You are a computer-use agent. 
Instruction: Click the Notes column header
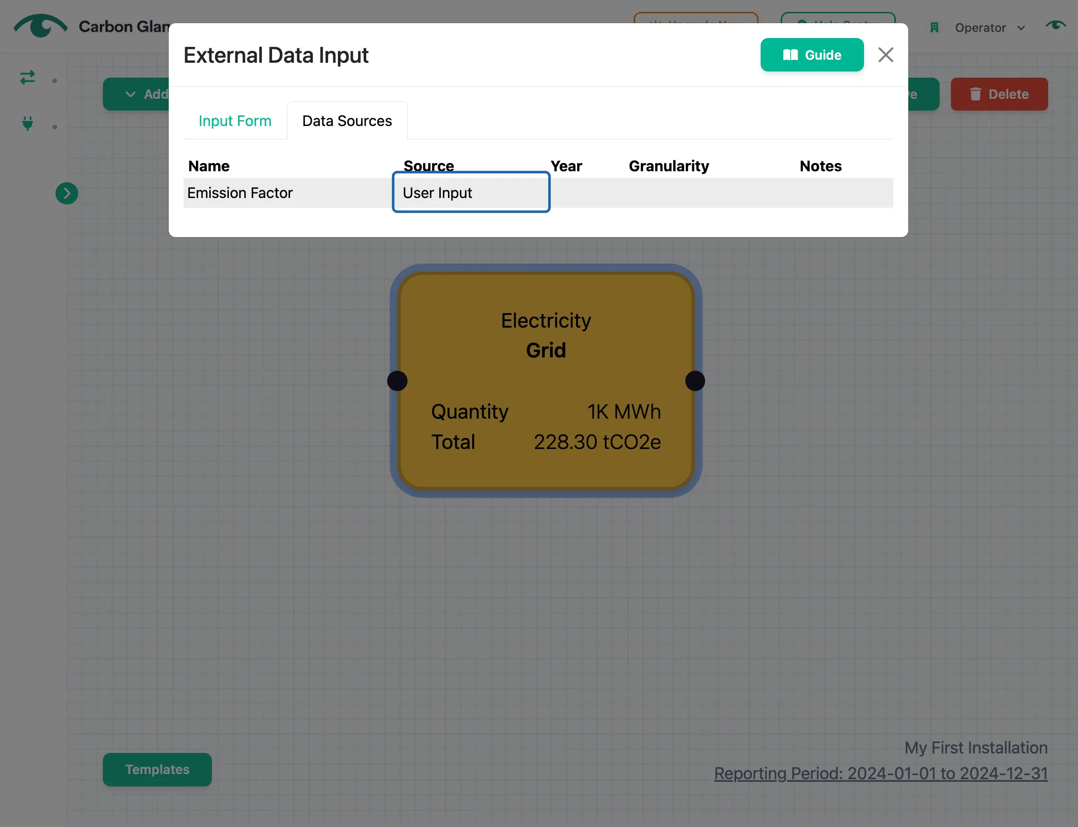point(820,166)
